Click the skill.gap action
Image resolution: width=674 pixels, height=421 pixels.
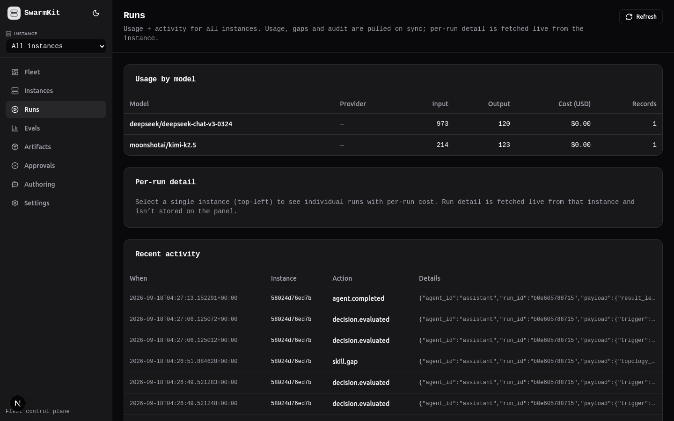345,362
